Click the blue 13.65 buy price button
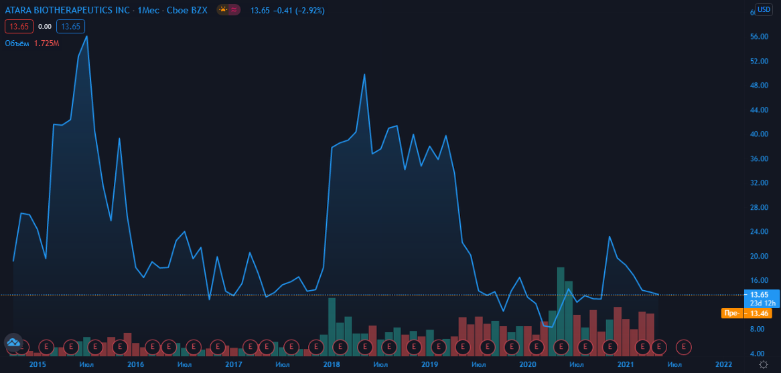 (71, 26)
